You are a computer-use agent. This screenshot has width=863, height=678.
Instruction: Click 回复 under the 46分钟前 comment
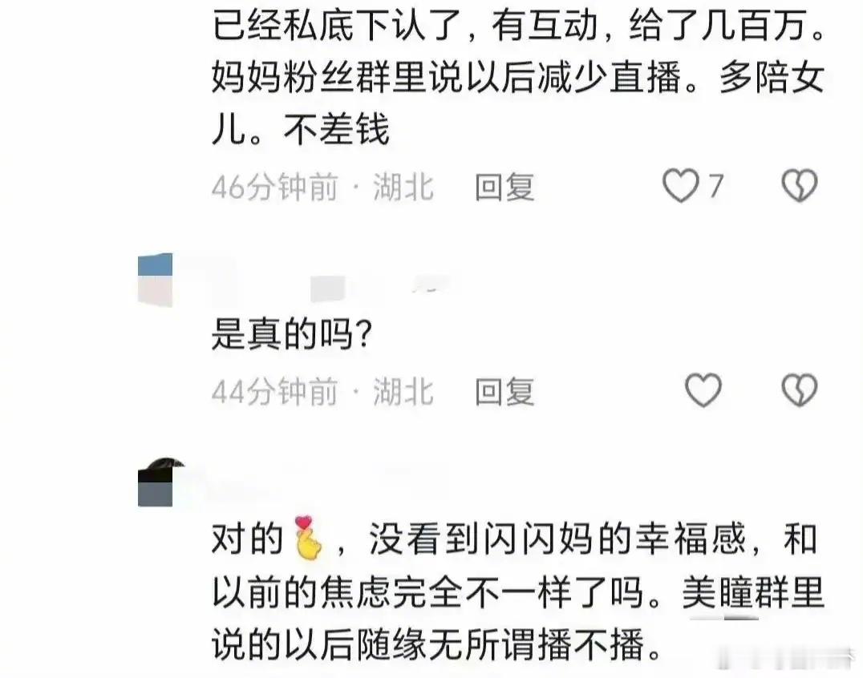(504, 187)
